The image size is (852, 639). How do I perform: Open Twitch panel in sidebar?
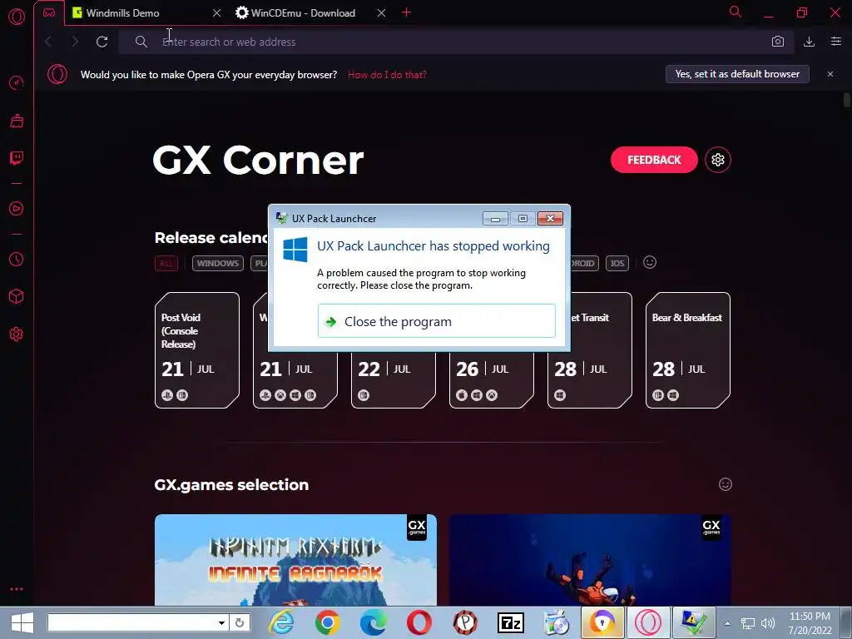click(x=17, y=157)
